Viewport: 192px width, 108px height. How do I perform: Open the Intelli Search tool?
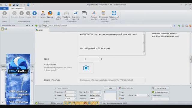59,15
